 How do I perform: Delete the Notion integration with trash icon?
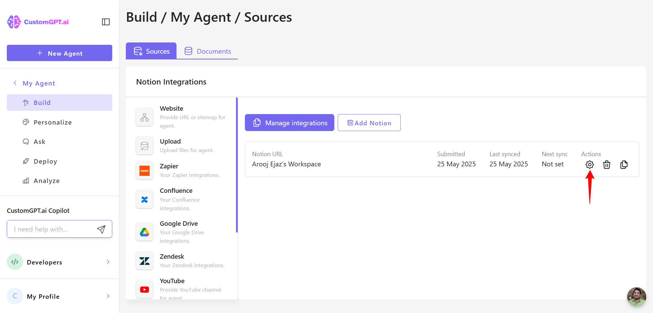pyautogui.click(x=607, y=165)
